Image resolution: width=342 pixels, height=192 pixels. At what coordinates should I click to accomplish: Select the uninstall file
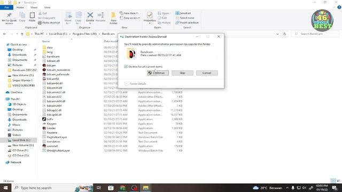pos(52,146)
